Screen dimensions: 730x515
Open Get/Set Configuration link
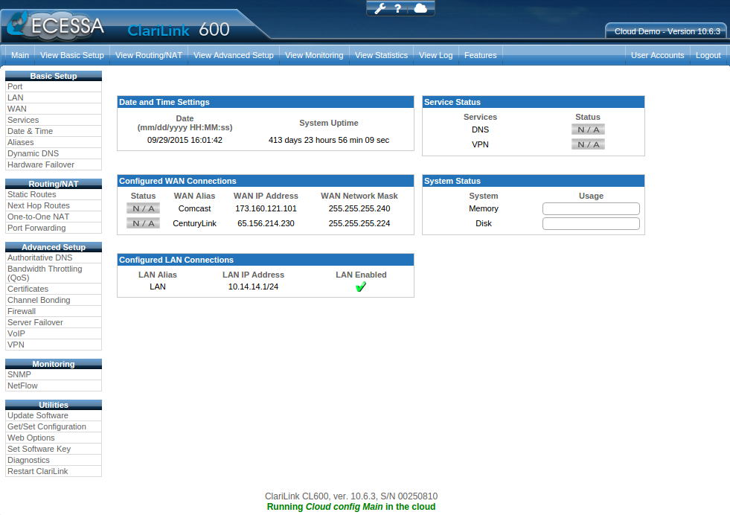(x=54, y=427)
